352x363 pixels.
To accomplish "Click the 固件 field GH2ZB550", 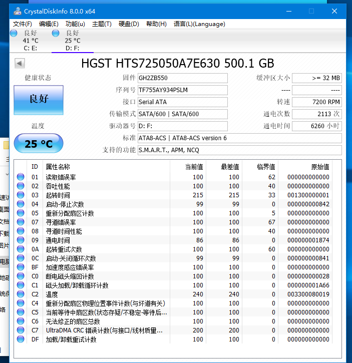I will (182, 78).
